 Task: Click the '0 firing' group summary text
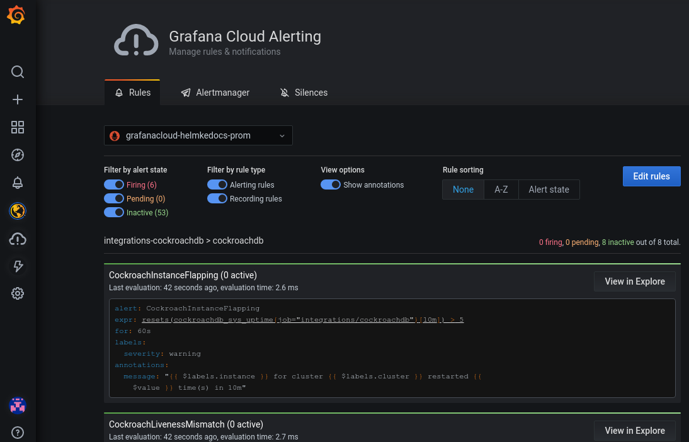pos(550,242)
